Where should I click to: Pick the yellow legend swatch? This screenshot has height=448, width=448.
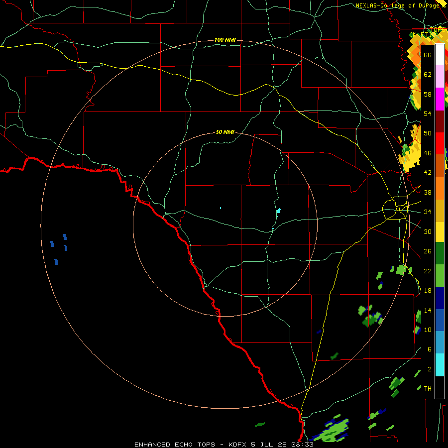coord(440,232)
